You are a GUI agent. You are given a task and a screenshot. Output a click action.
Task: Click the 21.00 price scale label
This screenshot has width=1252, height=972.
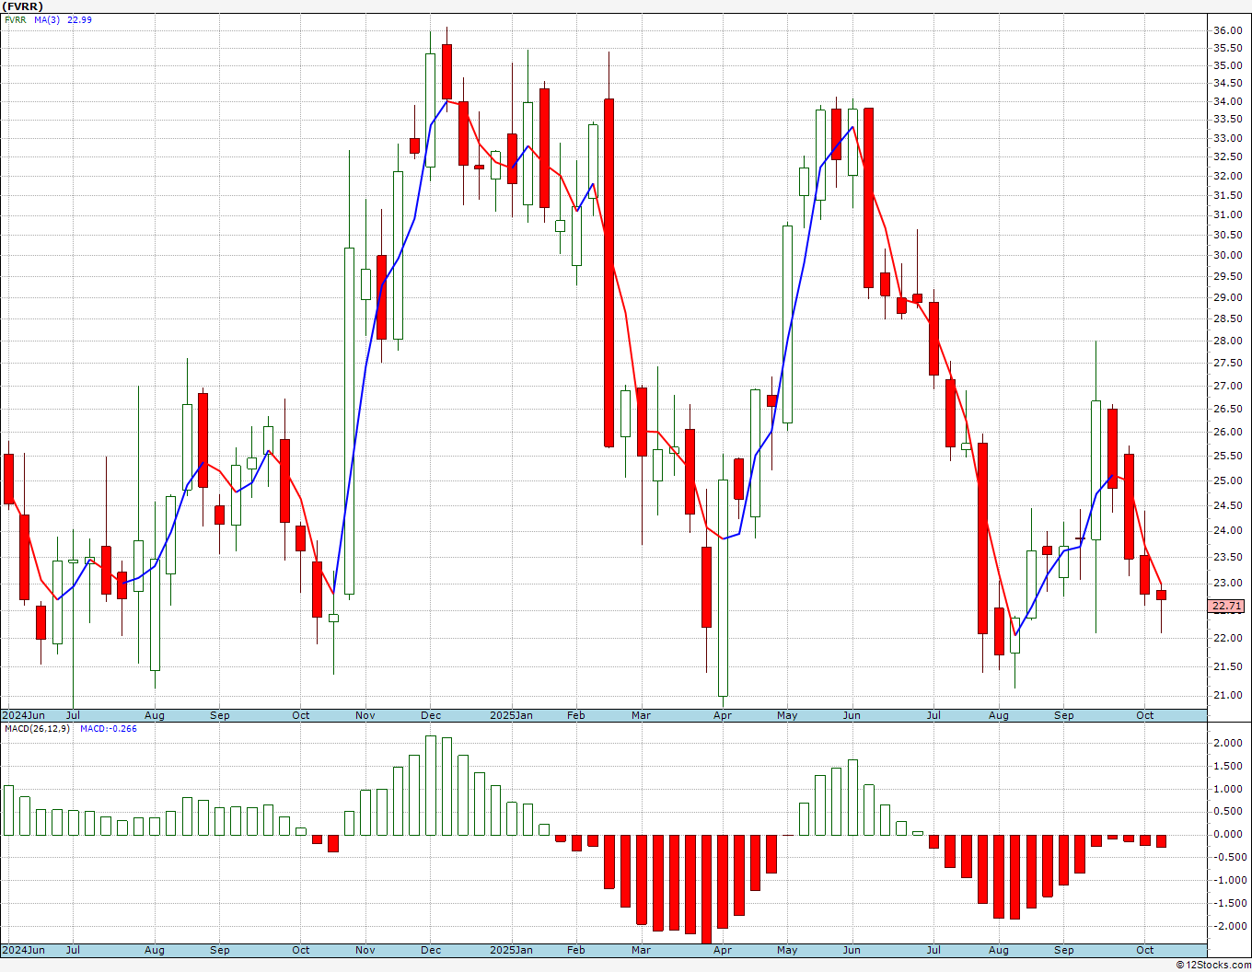[x=1226, y=695]
